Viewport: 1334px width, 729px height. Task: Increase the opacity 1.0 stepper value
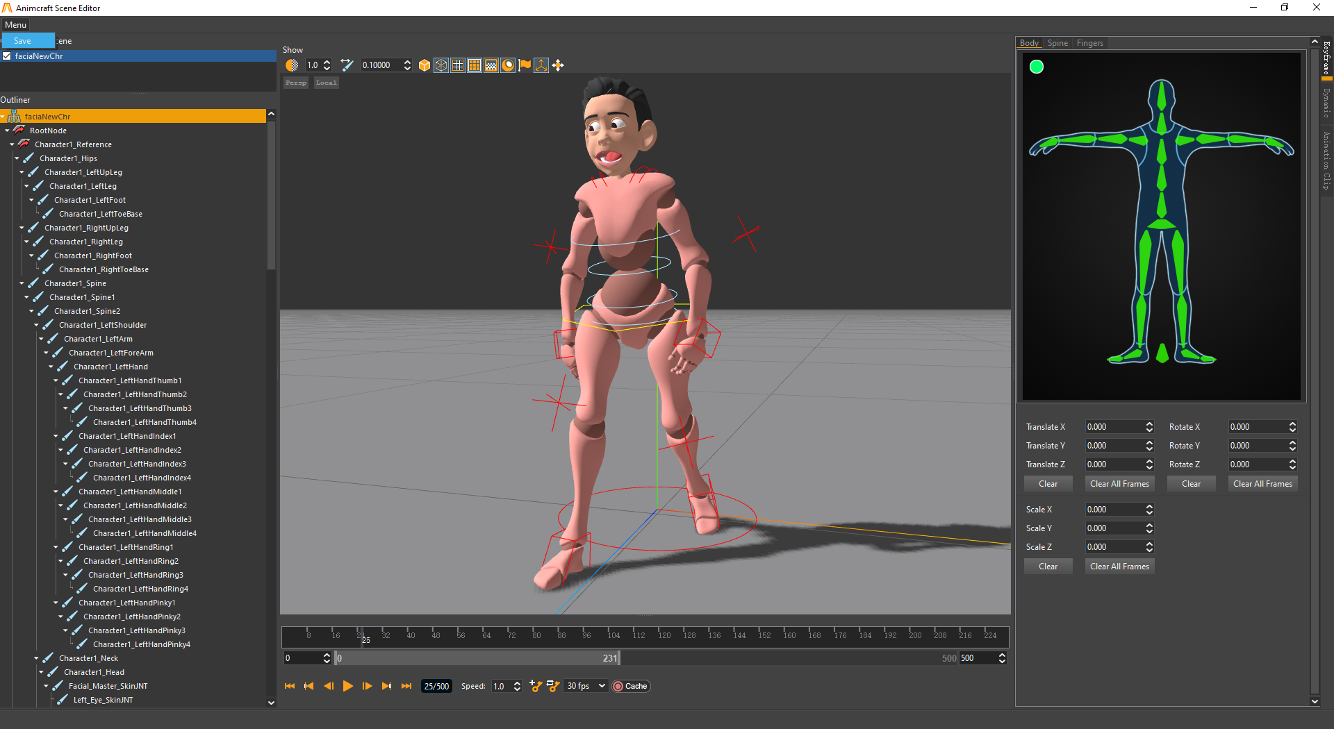pos(327,62)
